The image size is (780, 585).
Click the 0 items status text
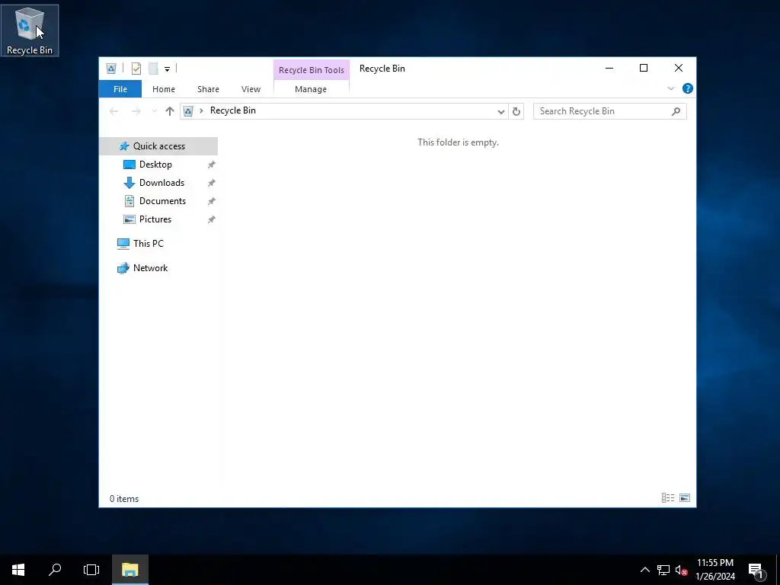(x=124, y=499)
